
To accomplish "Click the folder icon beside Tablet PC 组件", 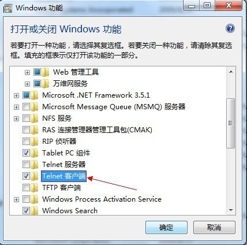I will [x=34, y=153].
